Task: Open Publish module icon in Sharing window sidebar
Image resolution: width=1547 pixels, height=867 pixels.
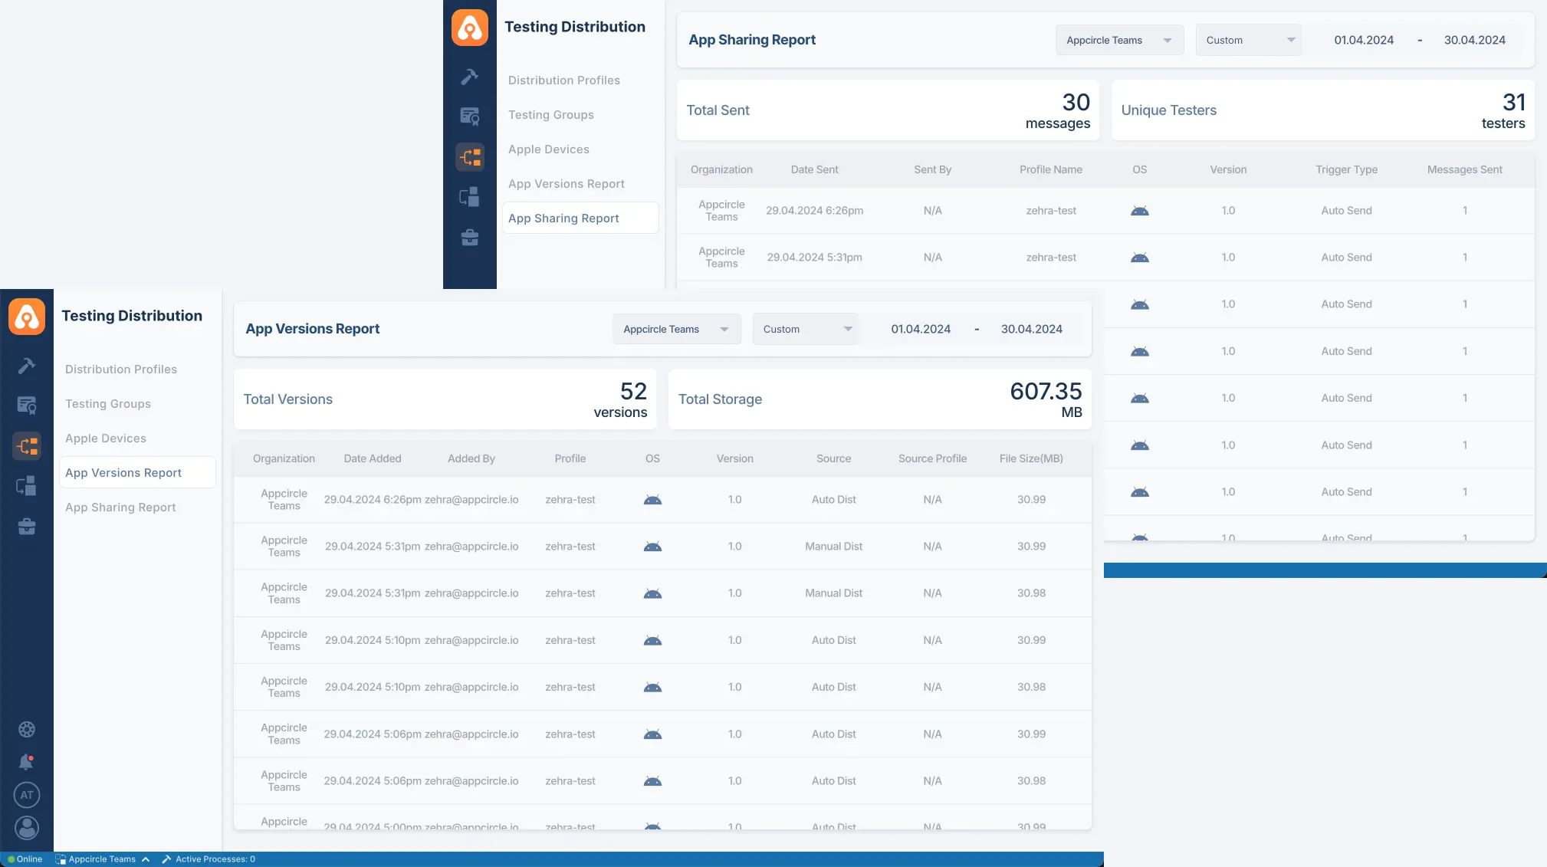Action: [470, 197]
